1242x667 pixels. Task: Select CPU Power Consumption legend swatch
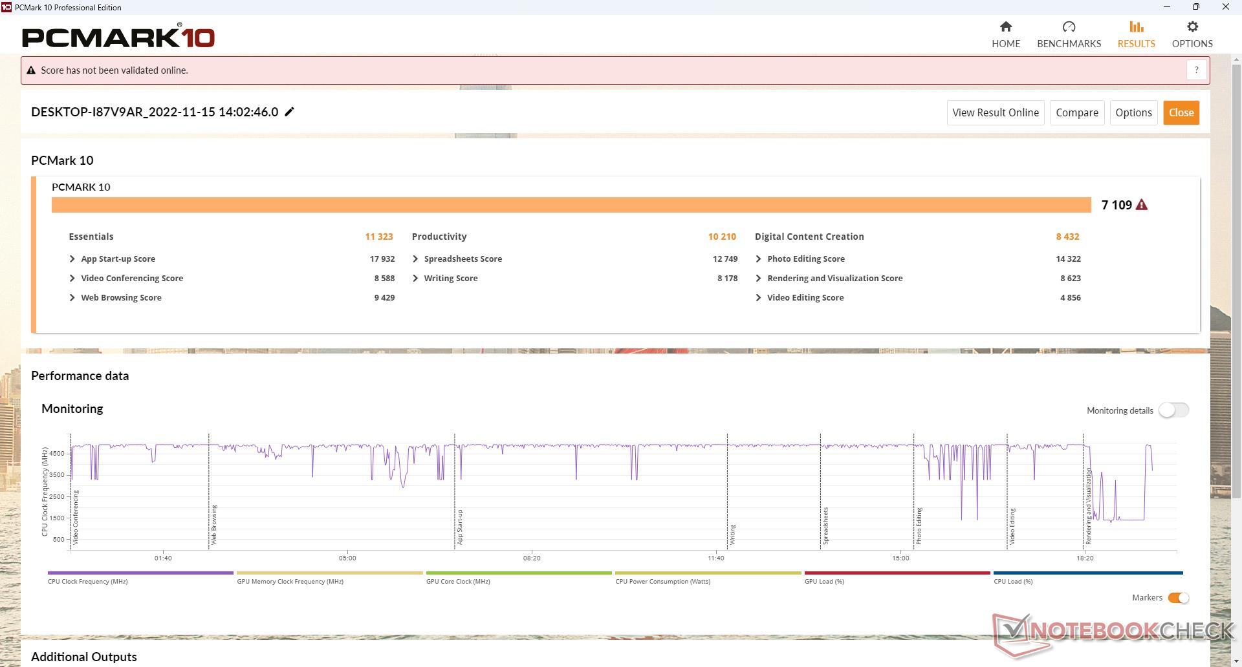click(x=708, y=573)
